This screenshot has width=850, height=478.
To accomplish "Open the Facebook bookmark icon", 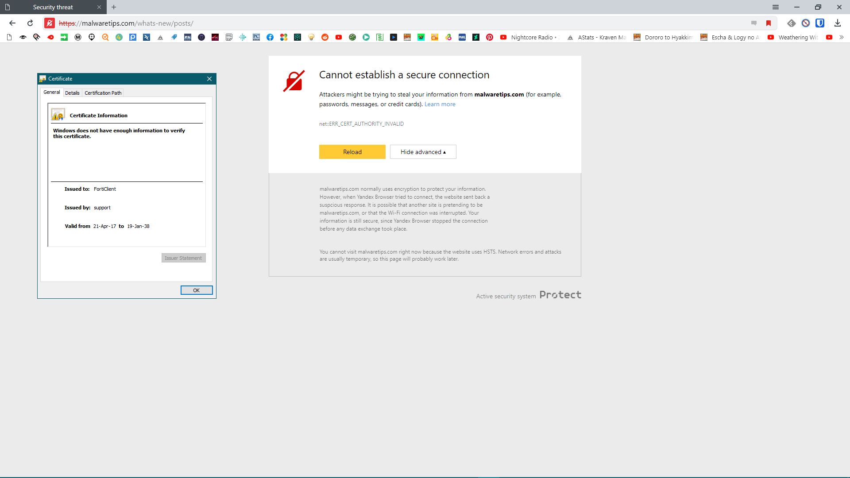I will pos(270,38).
